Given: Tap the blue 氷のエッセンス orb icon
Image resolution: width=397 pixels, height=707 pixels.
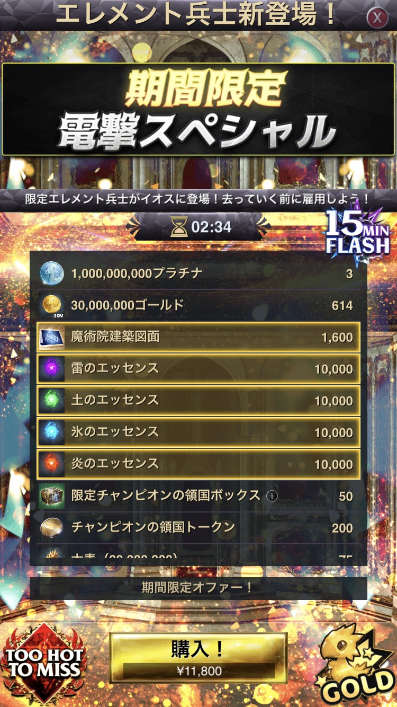Looking at the screenshot, I should pos(52,432).
